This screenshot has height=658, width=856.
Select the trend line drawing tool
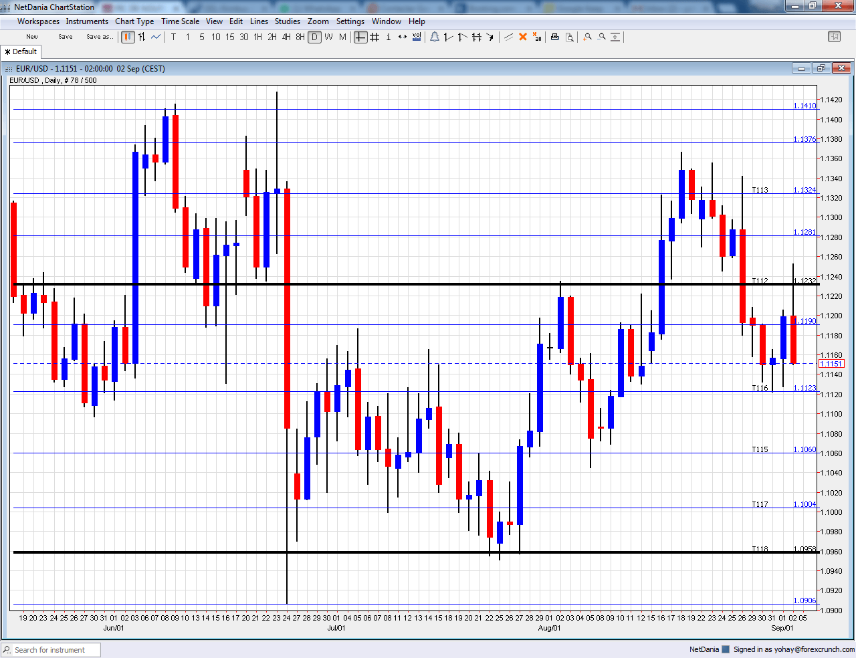pyautogui.click(x=448, y=37)
